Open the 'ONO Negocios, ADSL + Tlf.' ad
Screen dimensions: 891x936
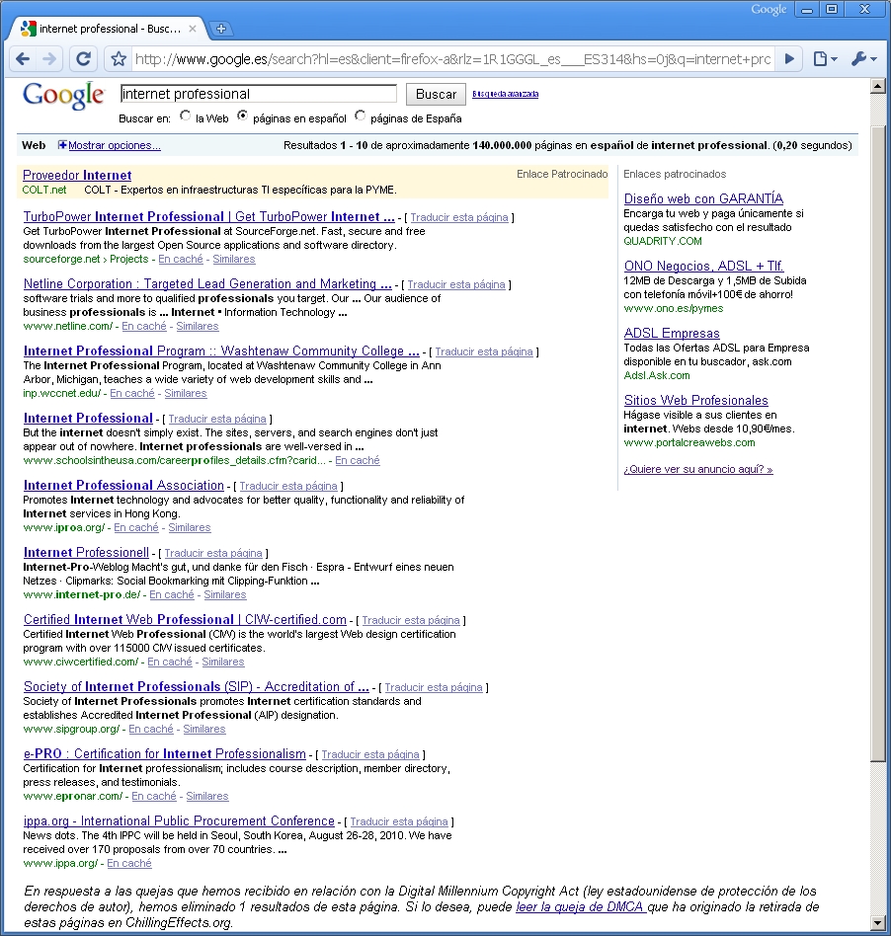pos(703,266)
